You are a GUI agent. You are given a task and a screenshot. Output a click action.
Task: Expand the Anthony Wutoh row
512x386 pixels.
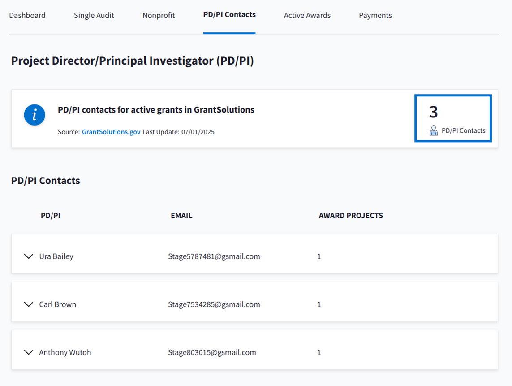pos(29,352)
